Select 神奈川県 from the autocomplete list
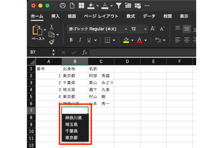223x148 pixels. (73, 118)
